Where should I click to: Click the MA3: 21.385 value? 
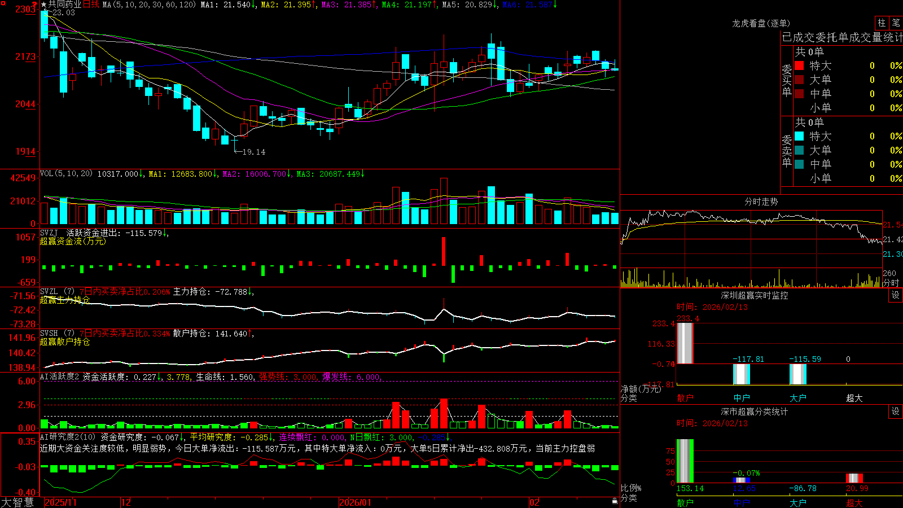pos(347,5)
